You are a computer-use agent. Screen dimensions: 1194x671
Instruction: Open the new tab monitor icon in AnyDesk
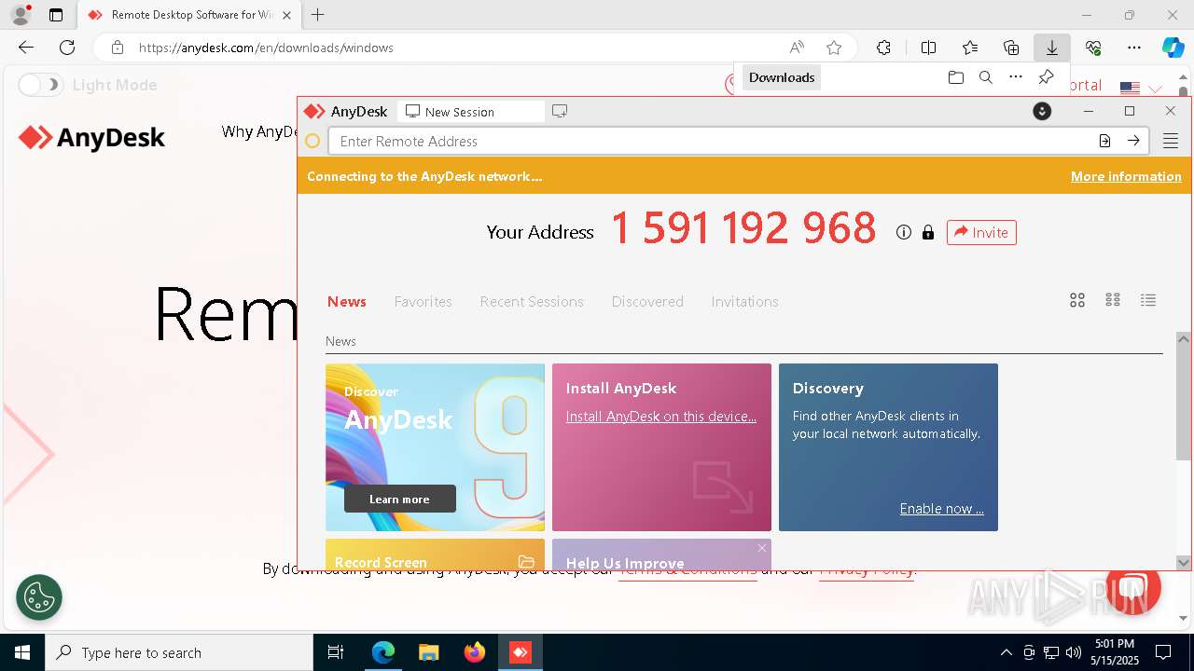pyautogui.click(x=560, y=111)
